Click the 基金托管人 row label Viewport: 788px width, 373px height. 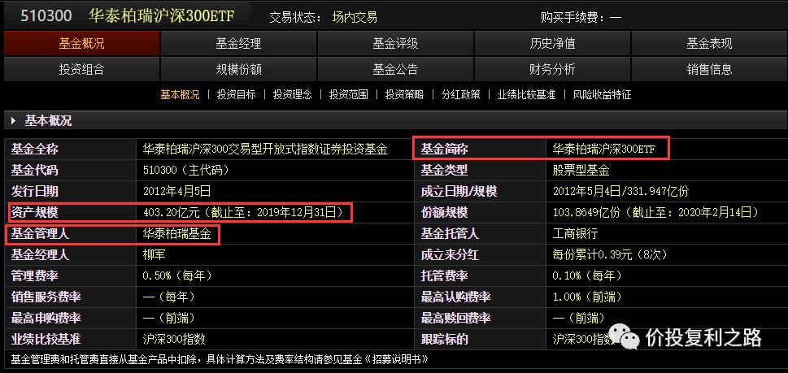pyautogui.click(x=450, y=233)
